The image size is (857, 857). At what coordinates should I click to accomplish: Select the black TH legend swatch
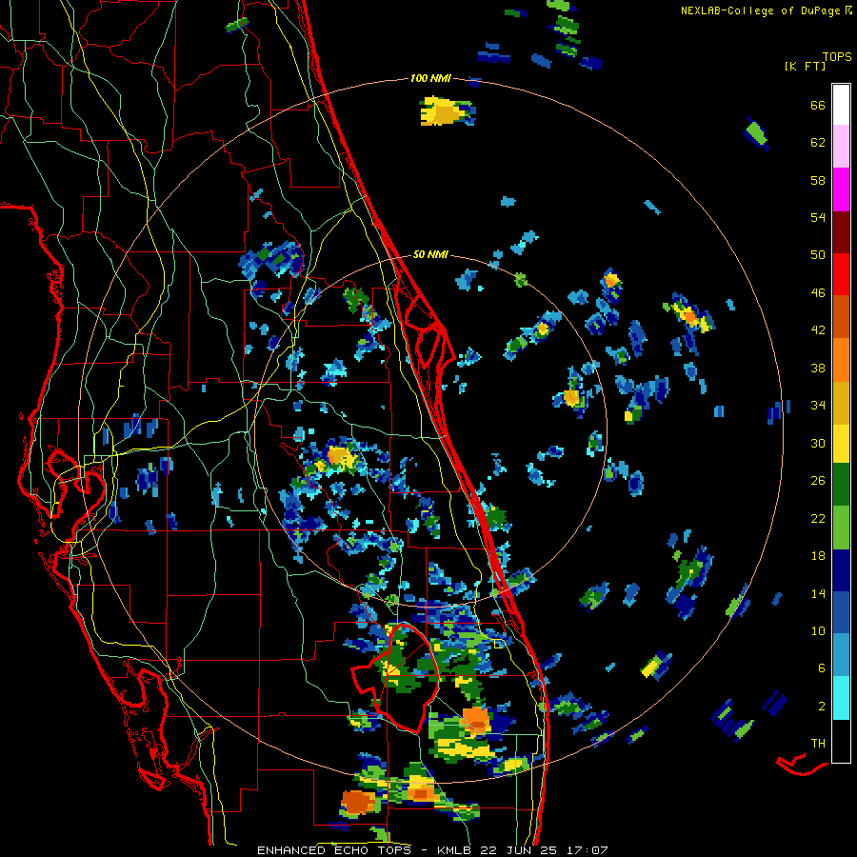[841, 741]
